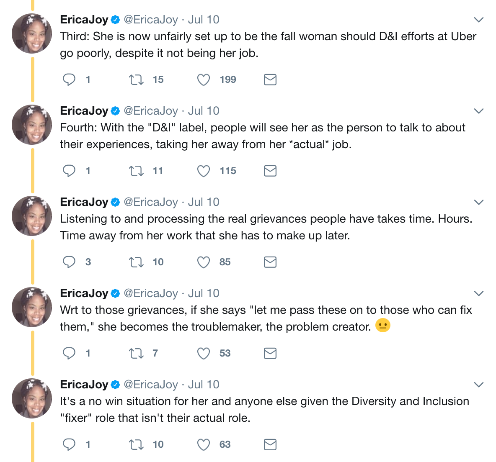Direct message the "no win situation" tweet
The width and height of the screenshot is (496, 462).
click(x=270, y=444)
